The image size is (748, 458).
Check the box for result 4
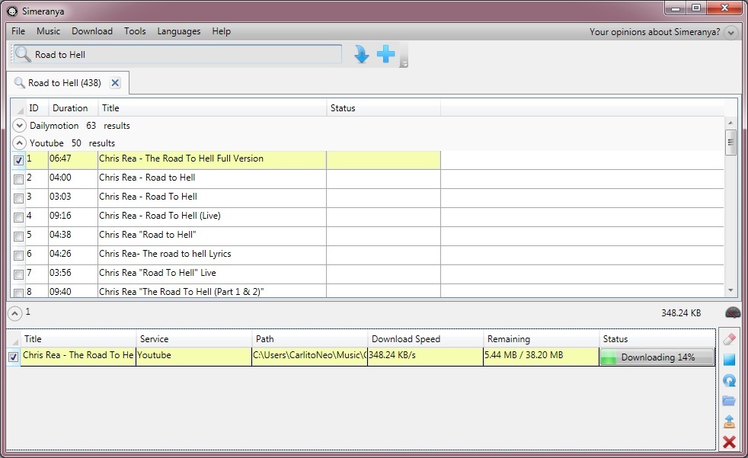click(x=18, y=217)
